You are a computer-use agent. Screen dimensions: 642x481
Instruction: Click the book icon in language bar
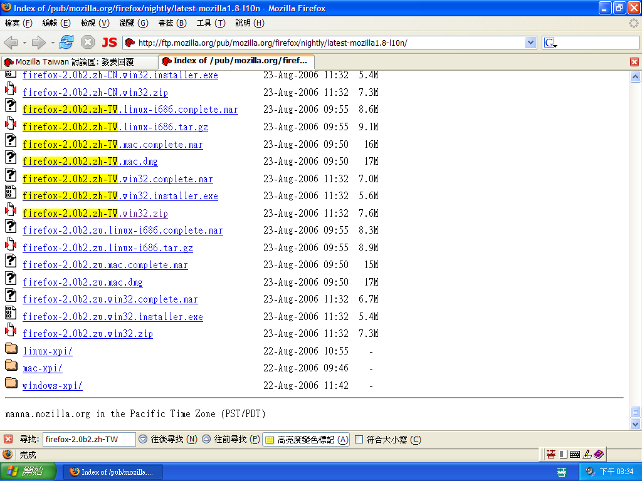click(599, 454)
